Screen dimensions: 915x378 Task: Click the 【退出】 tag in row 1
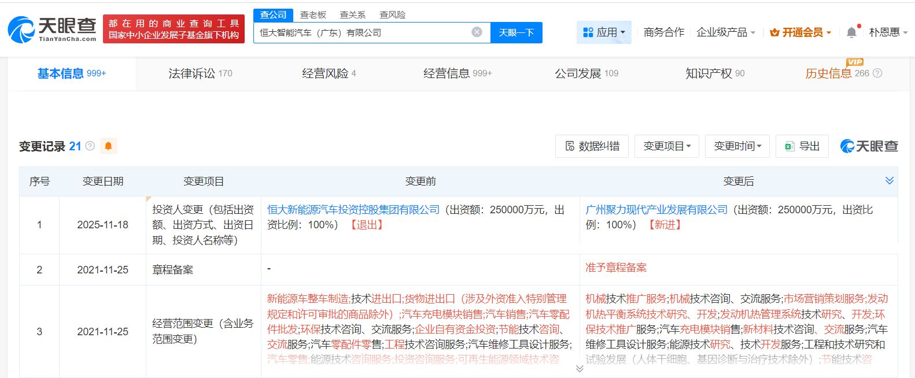[x=367, y=225]
